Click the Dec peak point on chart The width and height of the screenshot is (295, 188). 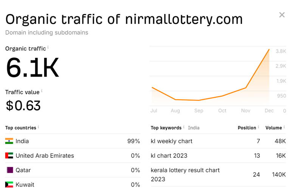coord(269,49)
